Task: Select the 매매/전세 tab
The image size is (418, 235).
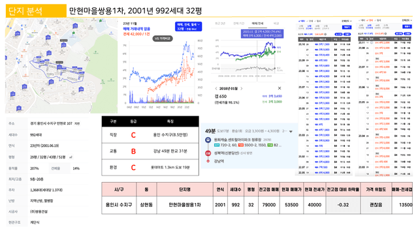Action: pyautogui.click(x=257, y=23)
